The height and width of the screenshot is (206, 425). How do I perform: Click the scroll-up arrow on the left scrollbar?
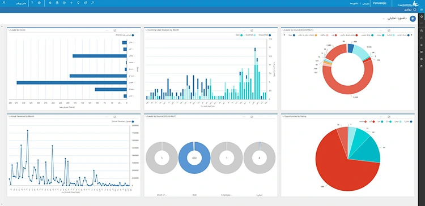coord(2,27)
